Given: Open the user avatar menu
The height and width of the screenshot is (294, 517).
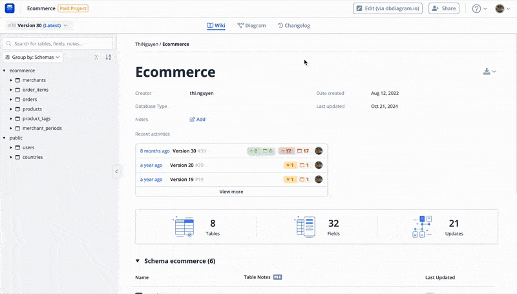Looking at the screenshot, I should click(x=503, y=8).
